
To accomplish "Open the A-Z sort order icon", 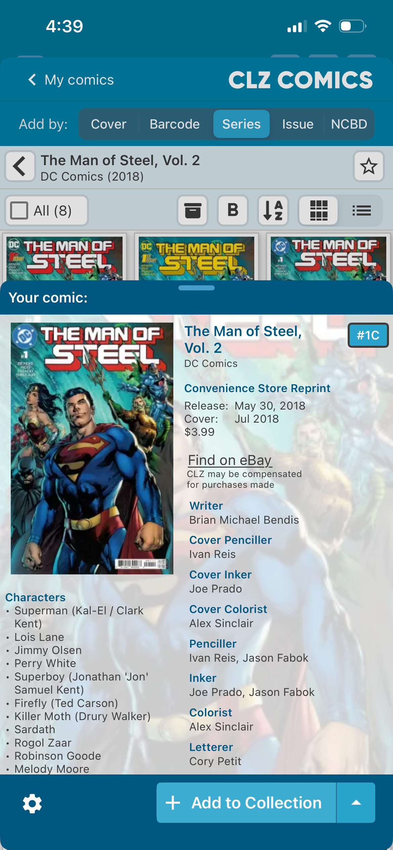I will (x=273, y=211).
